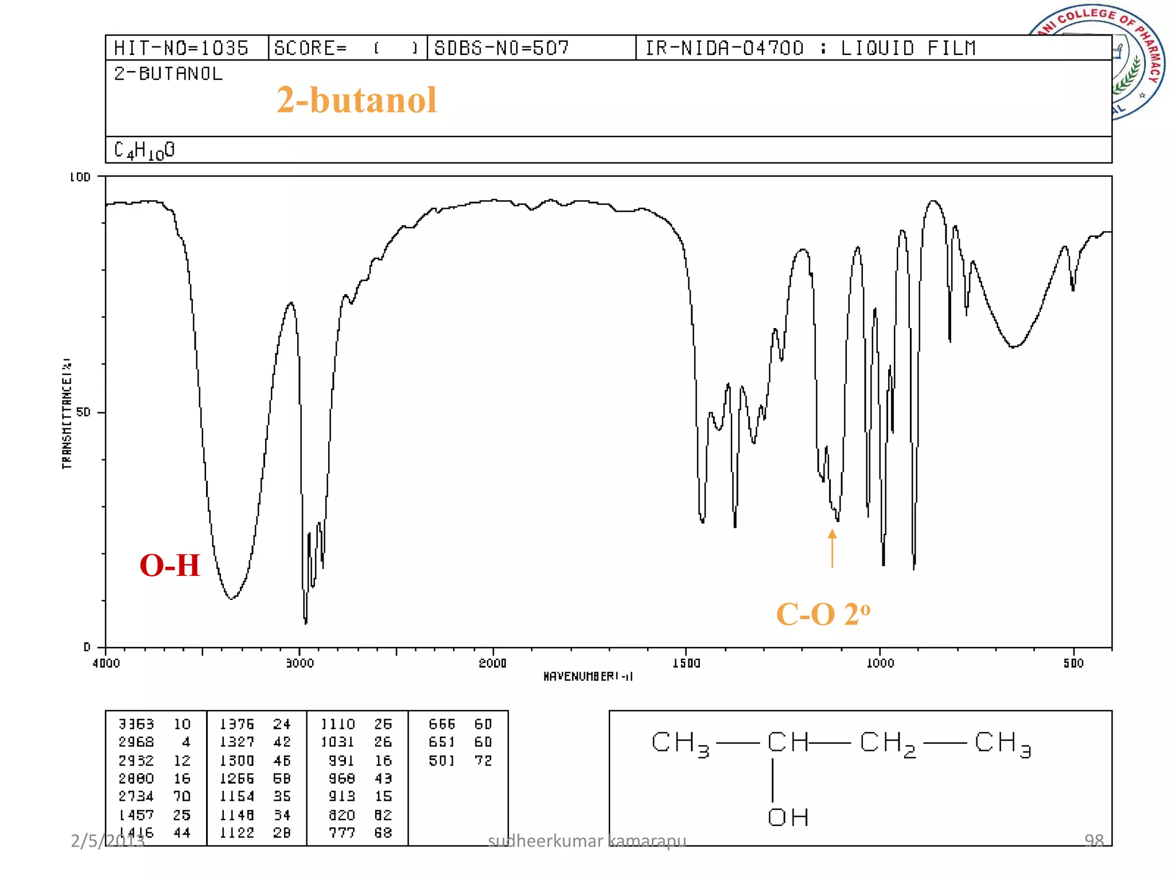Viewport: 1175px width, 881px height.
Task: Click the 1110 peak table entry
Action: [338, 724]
